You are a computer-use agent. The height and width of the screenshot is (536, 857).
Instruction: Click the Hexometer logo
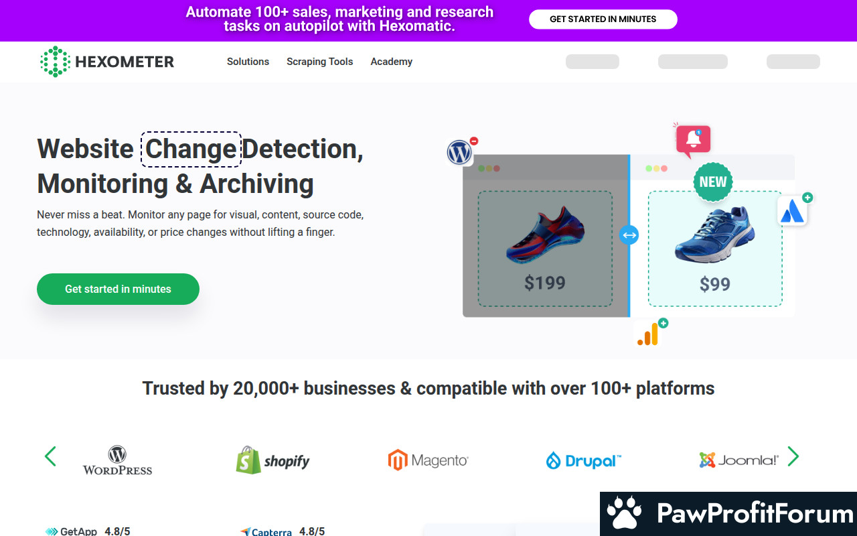click(x=107, y=62)
